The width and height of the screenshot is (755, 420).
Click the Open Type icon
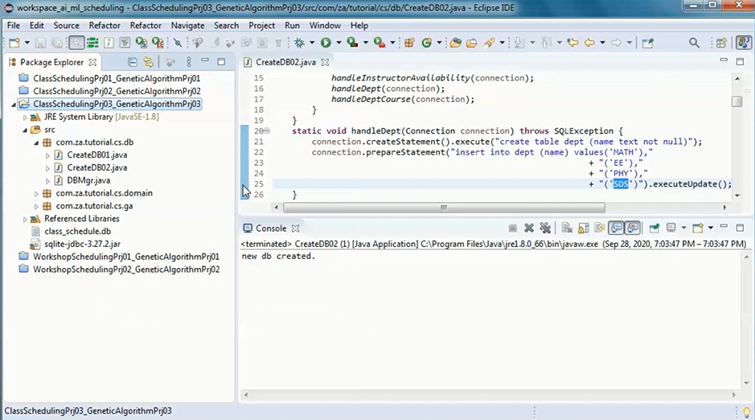coord(455,43)
